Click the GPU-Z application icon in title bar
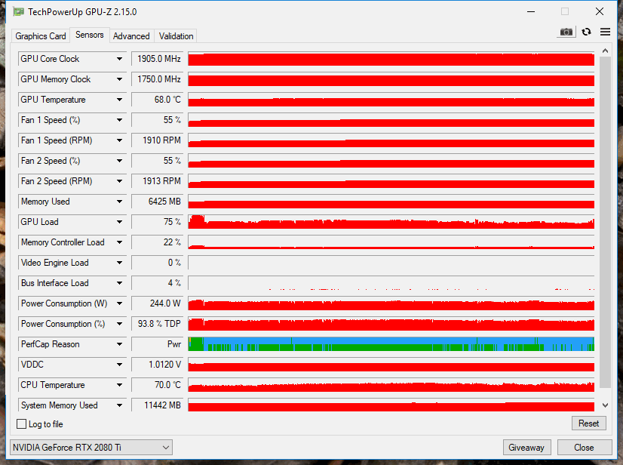This screenshot has width=623, height=465. tap(18, 11)
